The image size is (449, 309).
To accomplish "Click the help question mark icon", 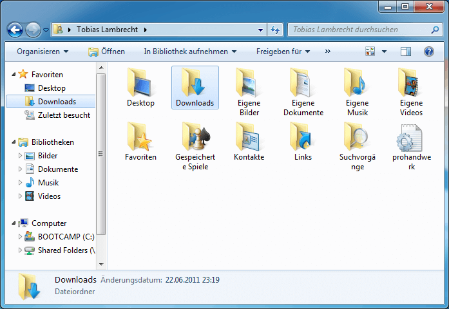I will point(428,51).
